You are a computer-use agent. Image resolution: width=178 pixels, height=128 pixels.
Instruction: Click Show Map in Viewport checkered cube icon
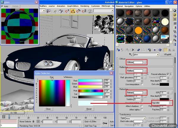[160, 50]
